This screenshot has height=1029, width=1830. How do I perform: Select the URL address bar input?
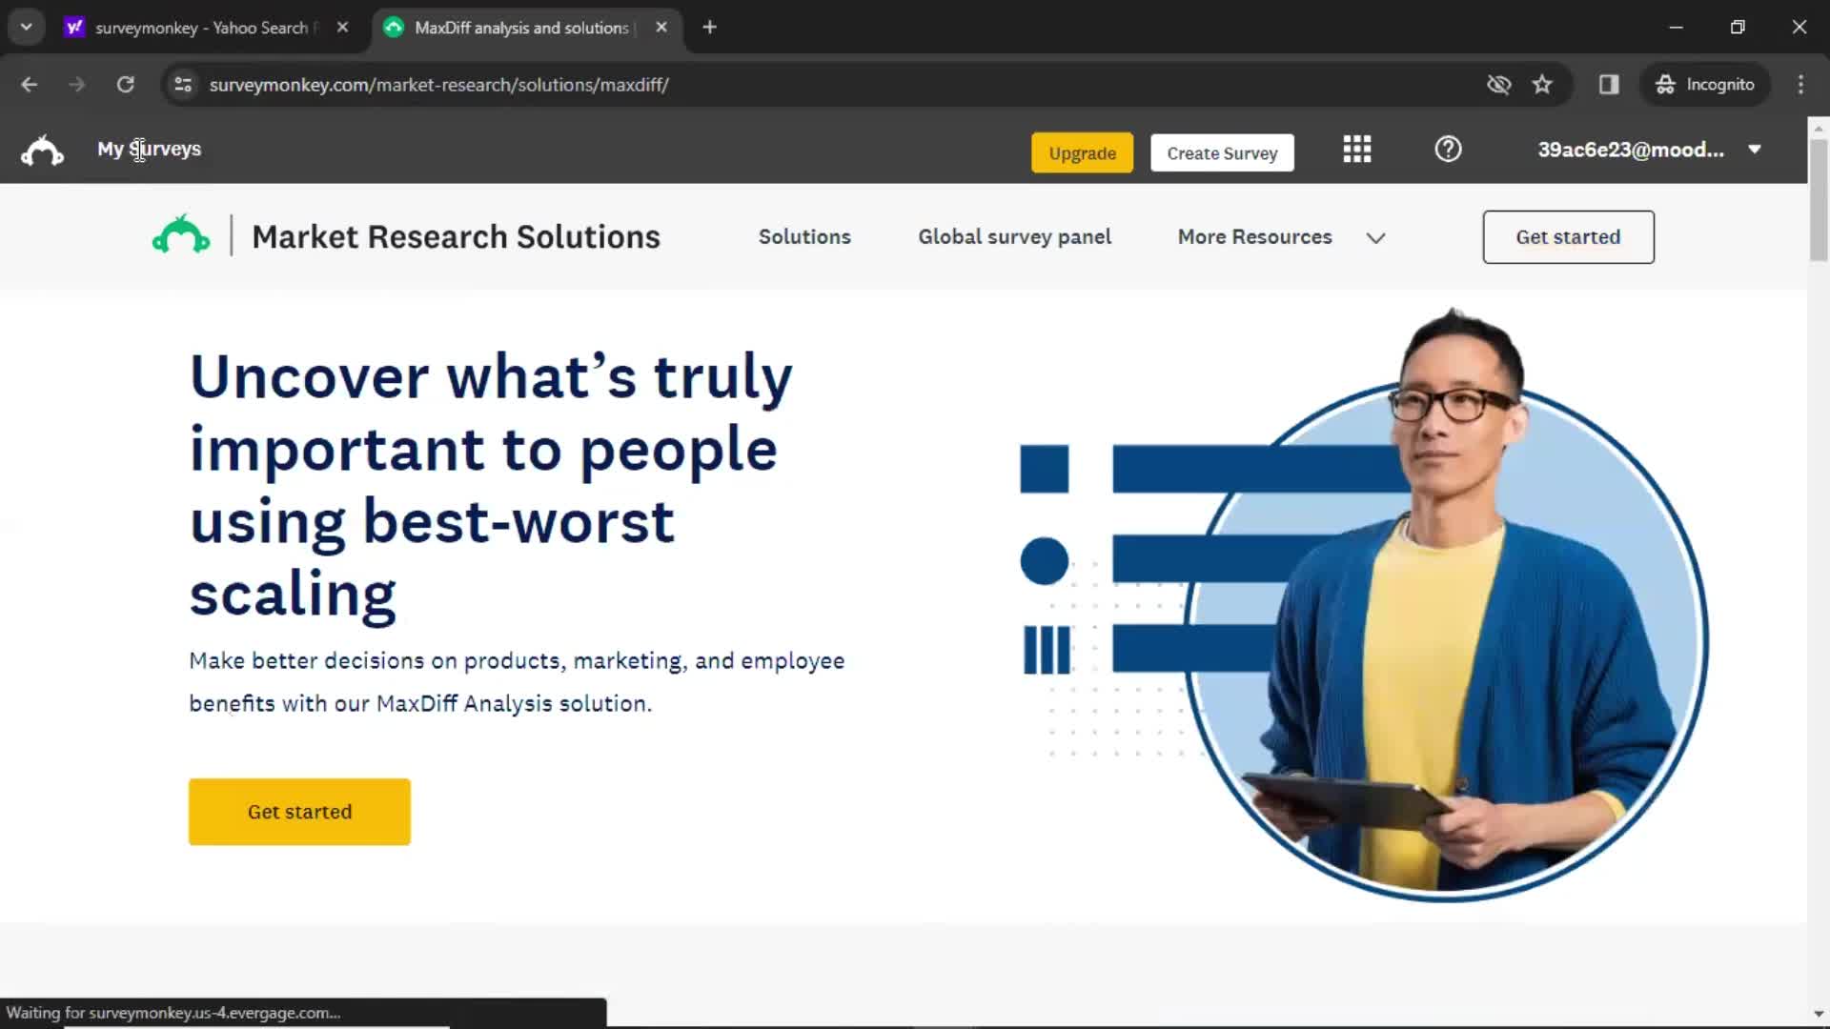440,84
